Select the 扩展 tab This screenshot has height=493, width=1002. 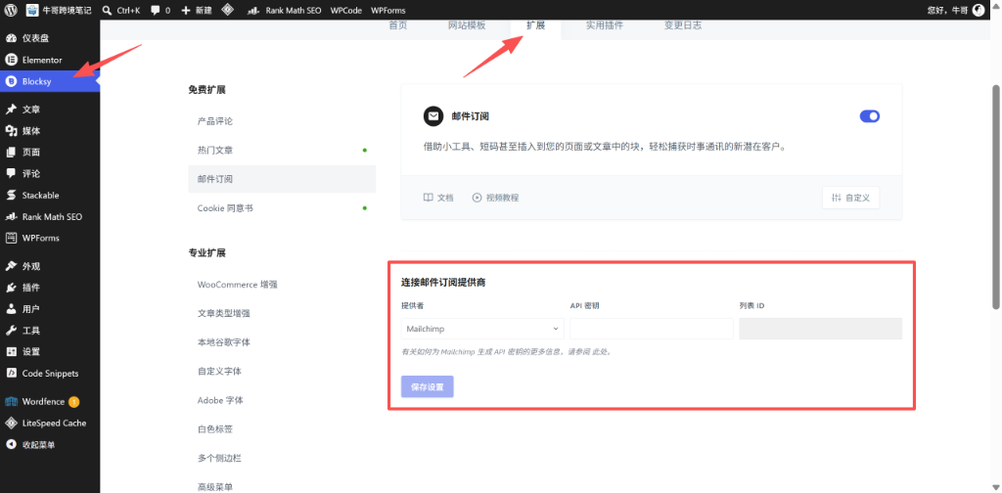pos(535,25)
